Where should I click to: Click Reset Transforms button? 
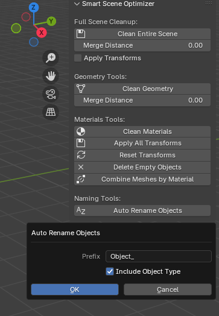pos(142,155)
